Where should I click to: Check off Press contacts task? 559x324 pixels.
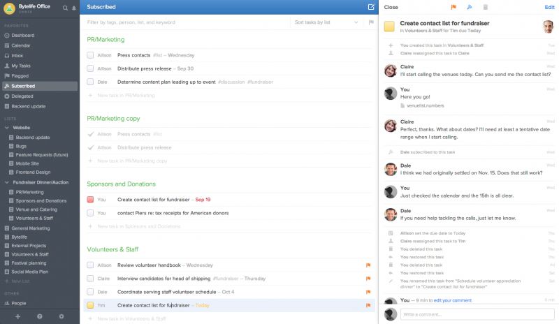(x=90, y=55)
